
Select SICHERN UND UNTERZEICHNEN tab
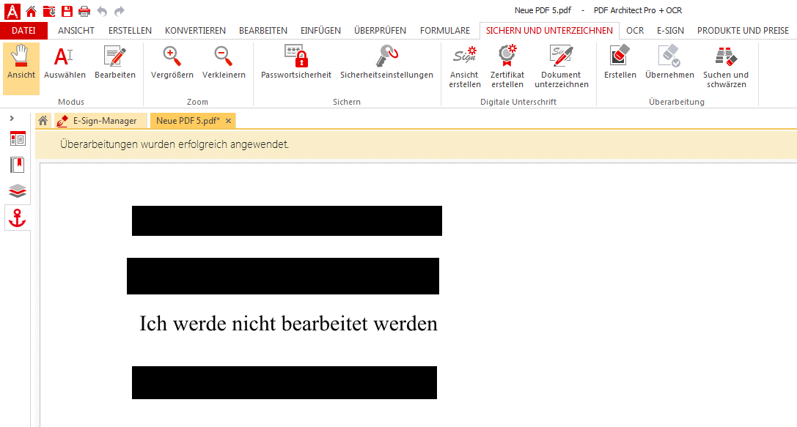point(549,31)
